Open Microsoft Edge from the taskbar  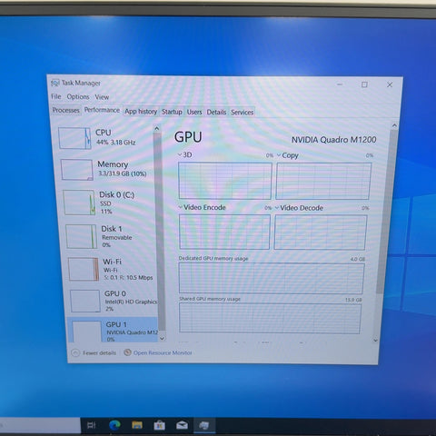coord(114,425)
